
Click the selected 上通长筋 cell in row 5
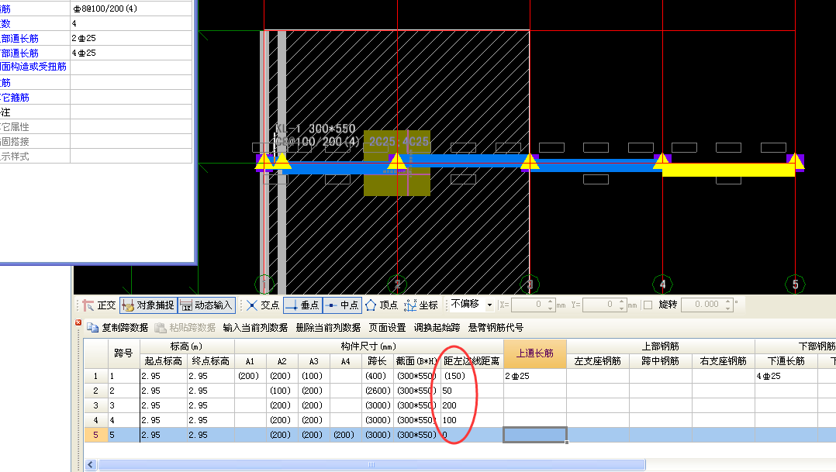click(535, 435)
